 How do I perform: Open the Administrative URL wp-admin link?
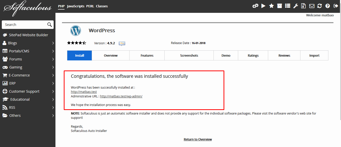tap(121, 96)
